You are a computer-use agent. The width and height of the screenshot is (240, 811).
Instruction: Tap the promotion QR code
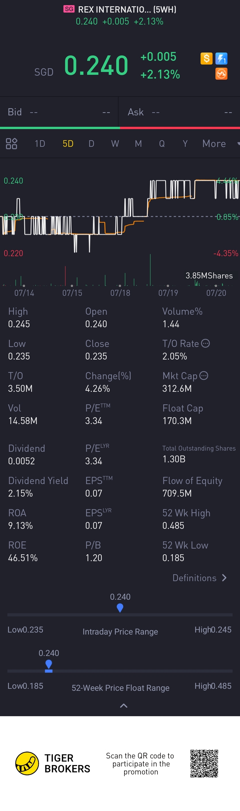click(204, 763)
